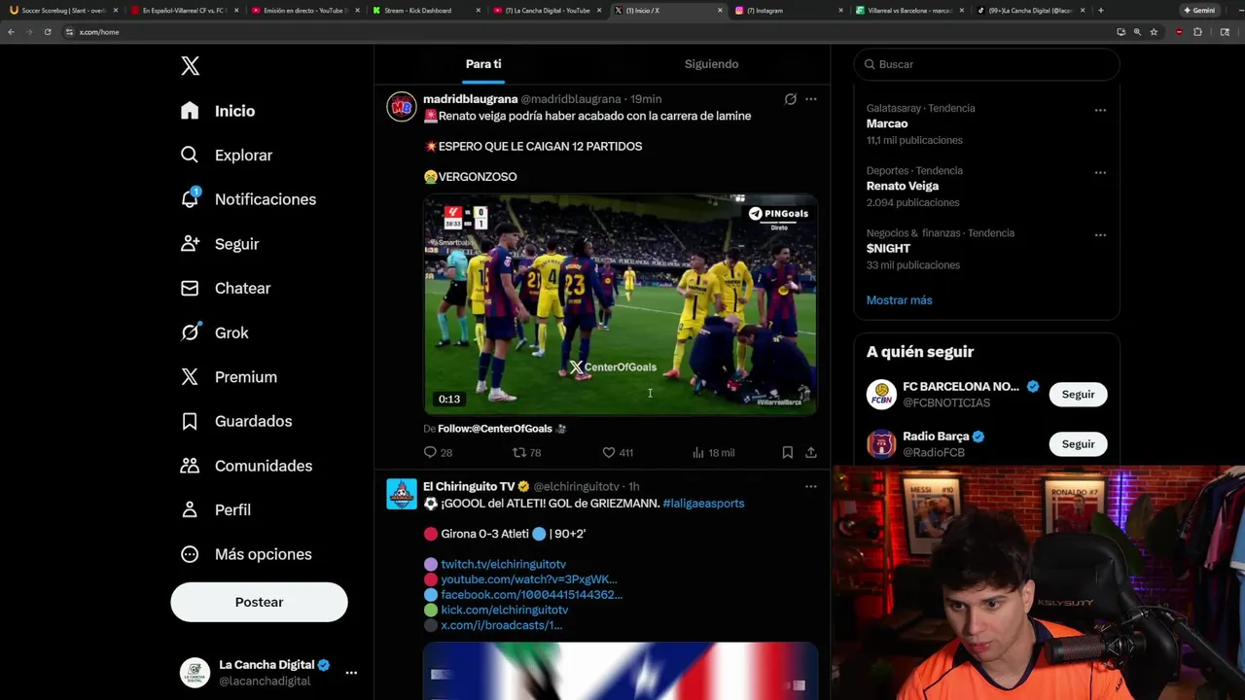Open more options on El Chiringuito TV post
1245x700 pixels.
coord(811,486)
